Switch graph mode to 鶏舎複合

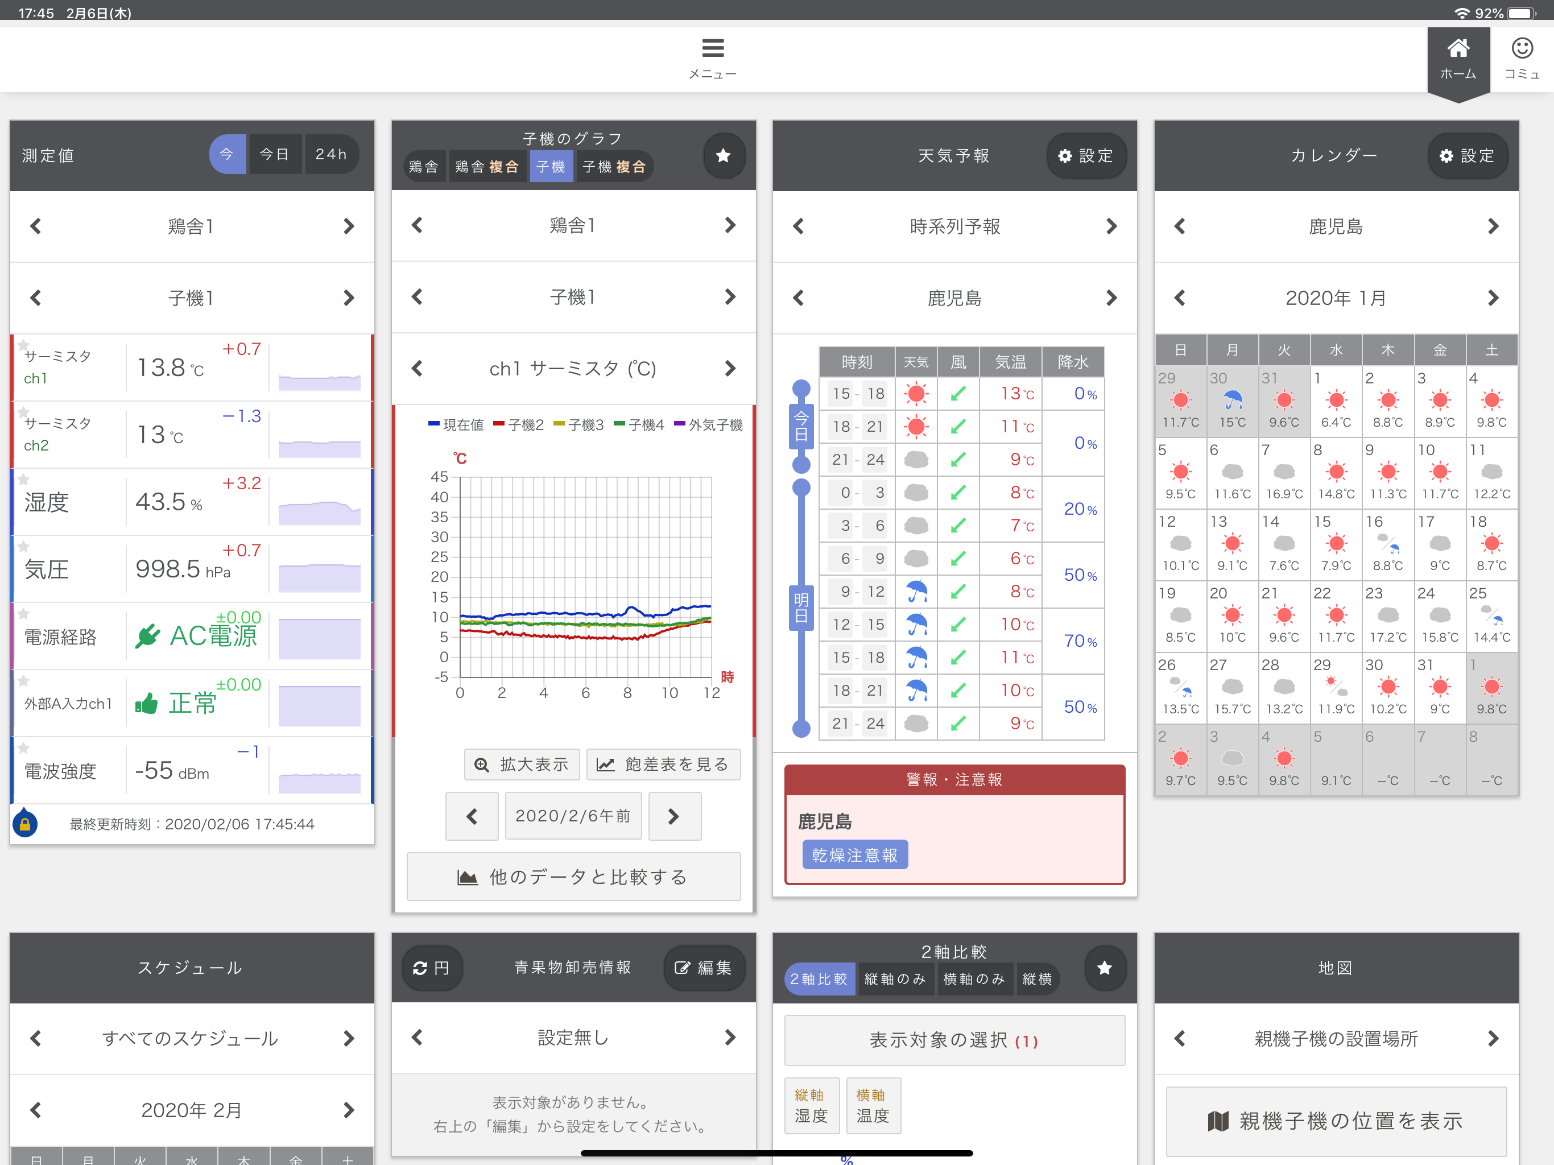[x=487, y=167]
